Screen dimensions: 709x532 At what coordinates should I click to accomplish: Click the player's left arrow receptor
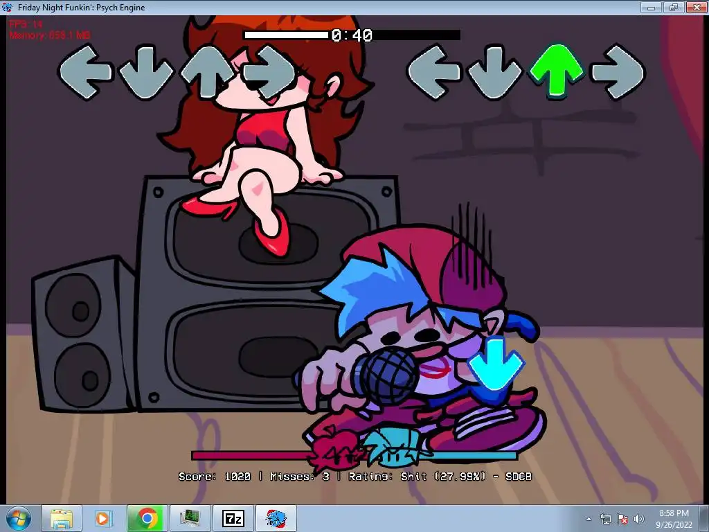point(434,71)
